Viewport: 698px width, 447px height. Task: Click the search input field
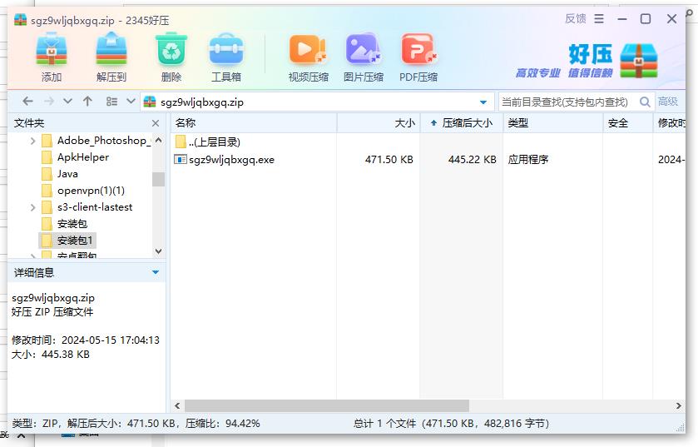[567, 102]
